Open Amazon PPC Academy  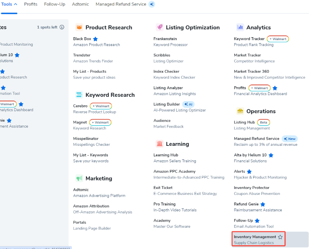click(189, 174)
